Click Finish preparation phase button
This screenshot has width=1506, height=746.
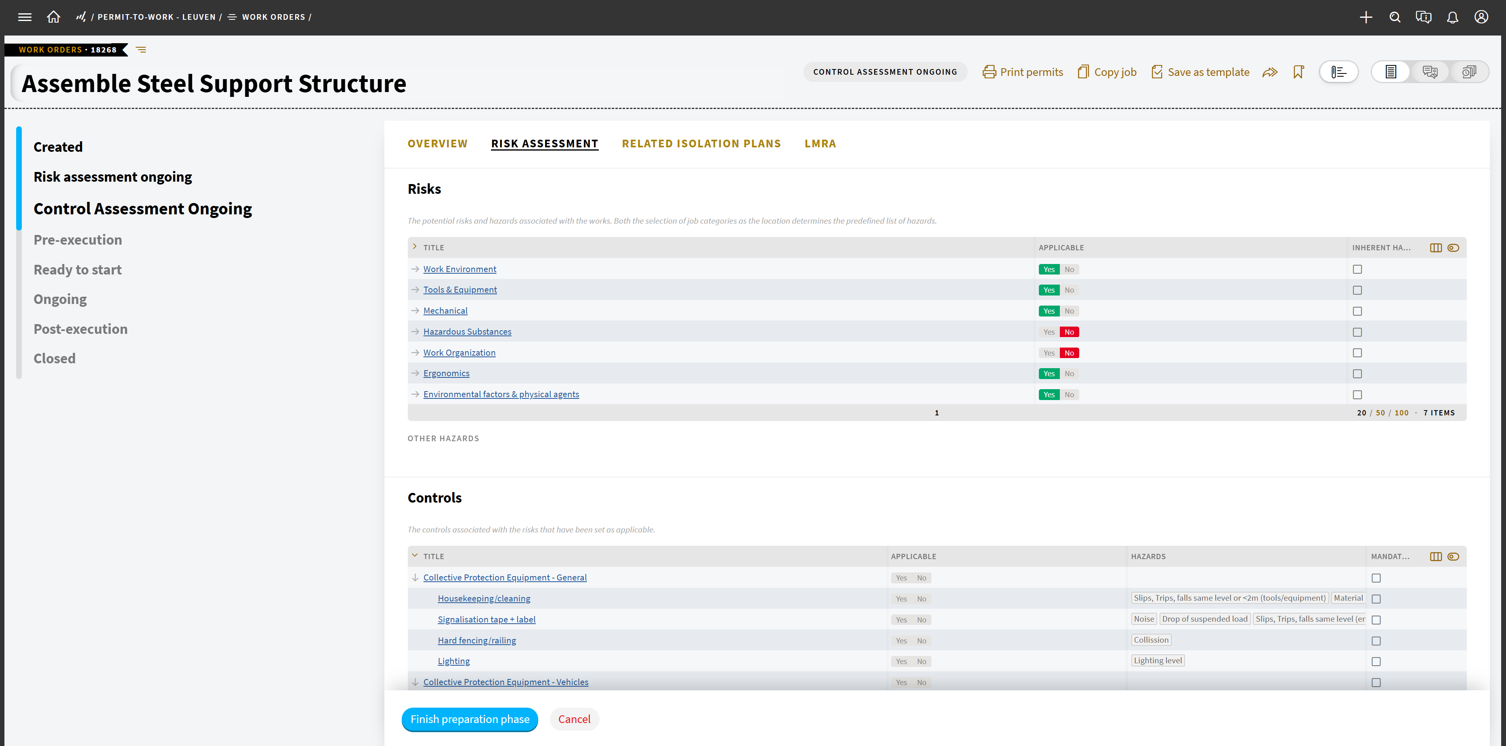click(470, 719)
